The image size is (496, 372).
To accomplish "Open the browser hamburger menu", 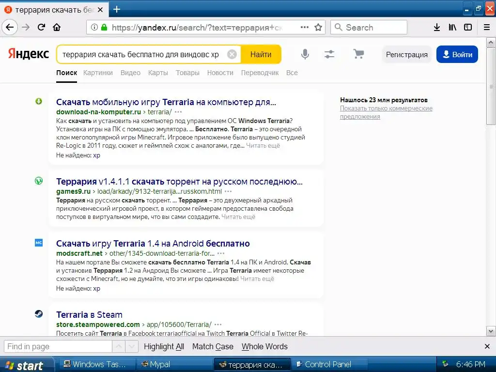I will (x=487, y=27).
